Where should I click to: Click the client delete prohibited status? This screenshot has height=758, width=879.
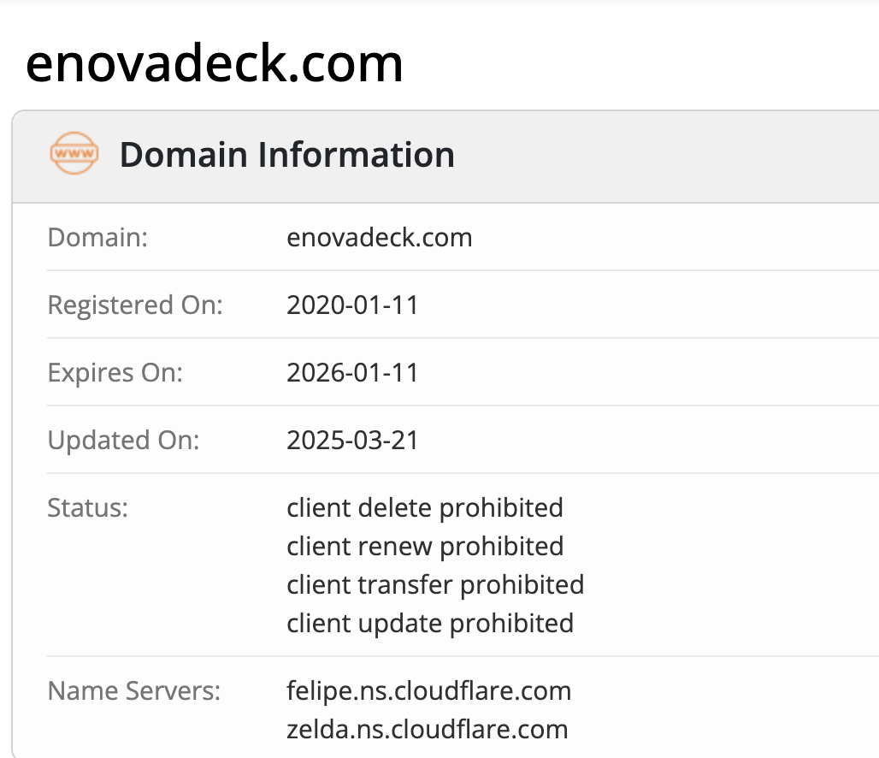pos(425,507)
